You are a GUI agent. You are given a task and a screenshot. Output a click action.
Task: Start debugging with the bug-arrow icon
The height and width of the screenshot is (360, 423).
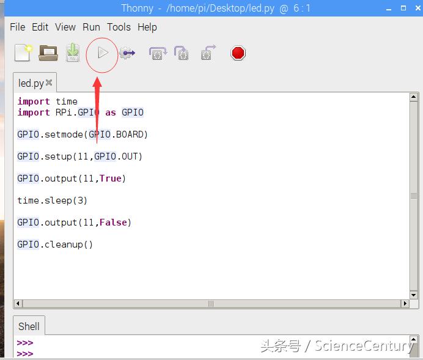[127, 53]
